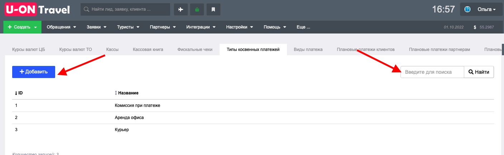Click the airplane icon button

click(x=181, y=10)
